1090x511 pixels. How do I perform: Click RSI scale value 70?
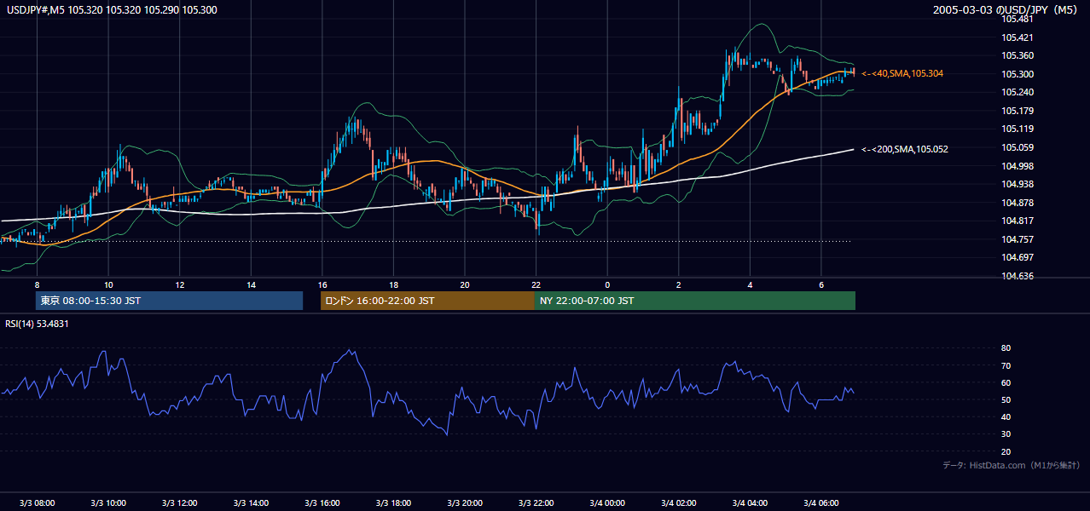click(x=1006, y=365)
